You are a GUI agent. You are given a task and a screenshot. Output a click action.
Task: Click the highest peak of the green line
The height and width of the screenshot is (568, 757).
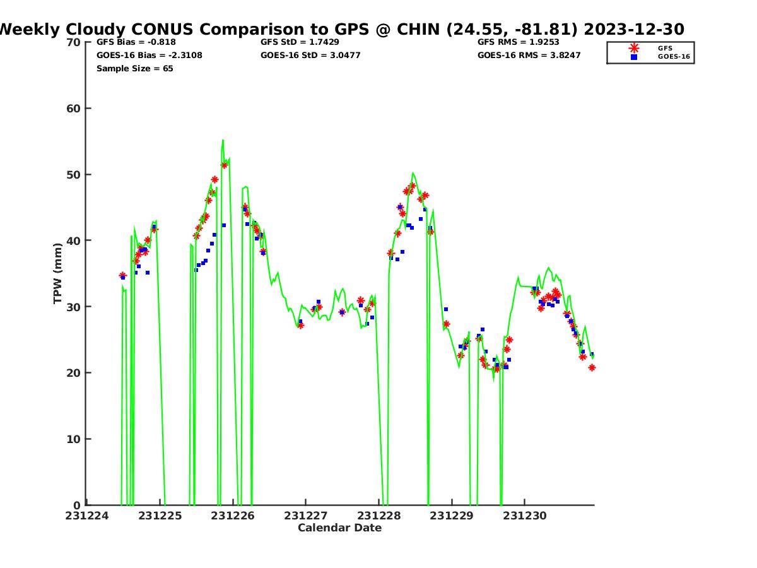click(x=223, y=140)
